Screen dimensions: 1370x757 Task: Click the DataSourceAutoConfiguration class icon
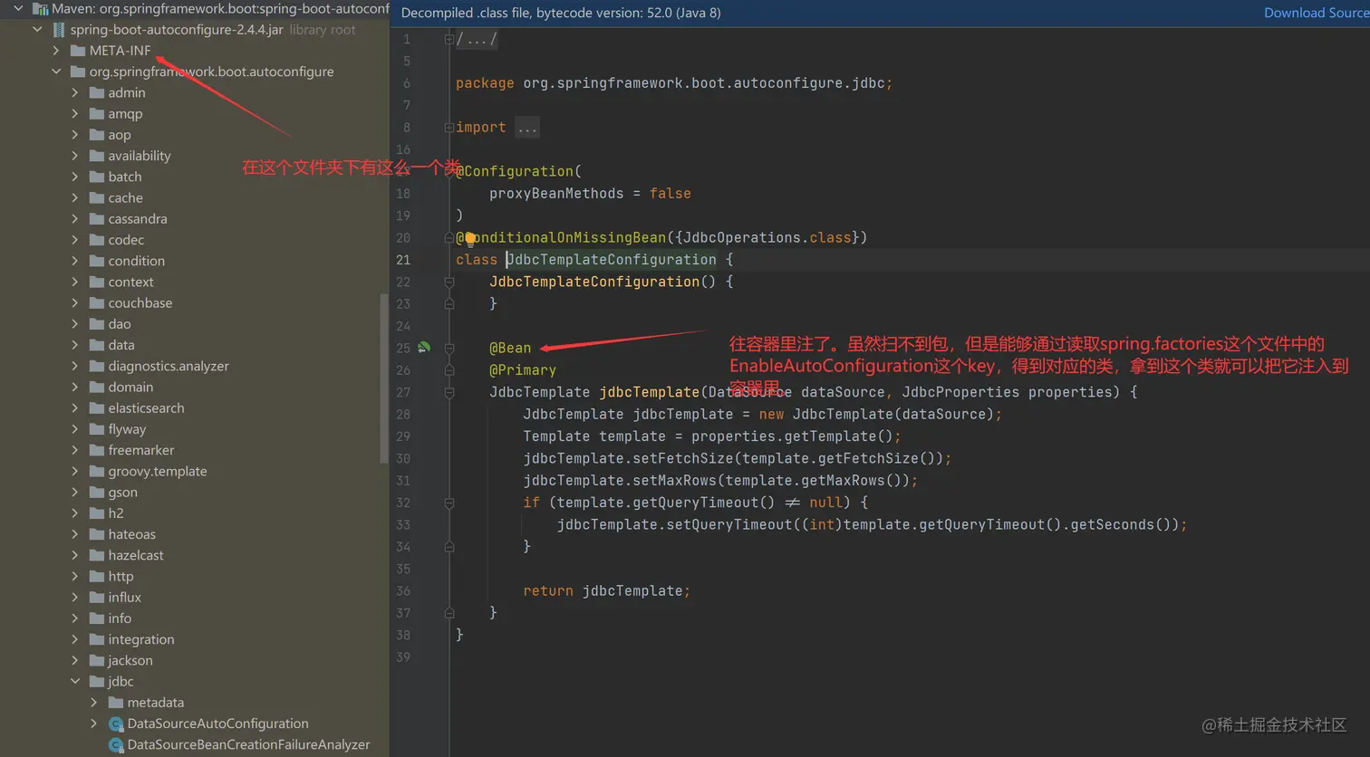[116, 723]
